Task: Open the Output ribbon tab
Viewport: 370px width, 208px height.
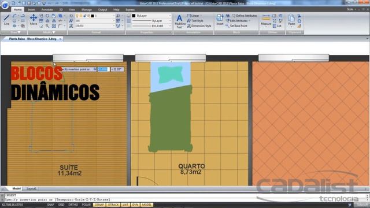Action: pos(102,10)
